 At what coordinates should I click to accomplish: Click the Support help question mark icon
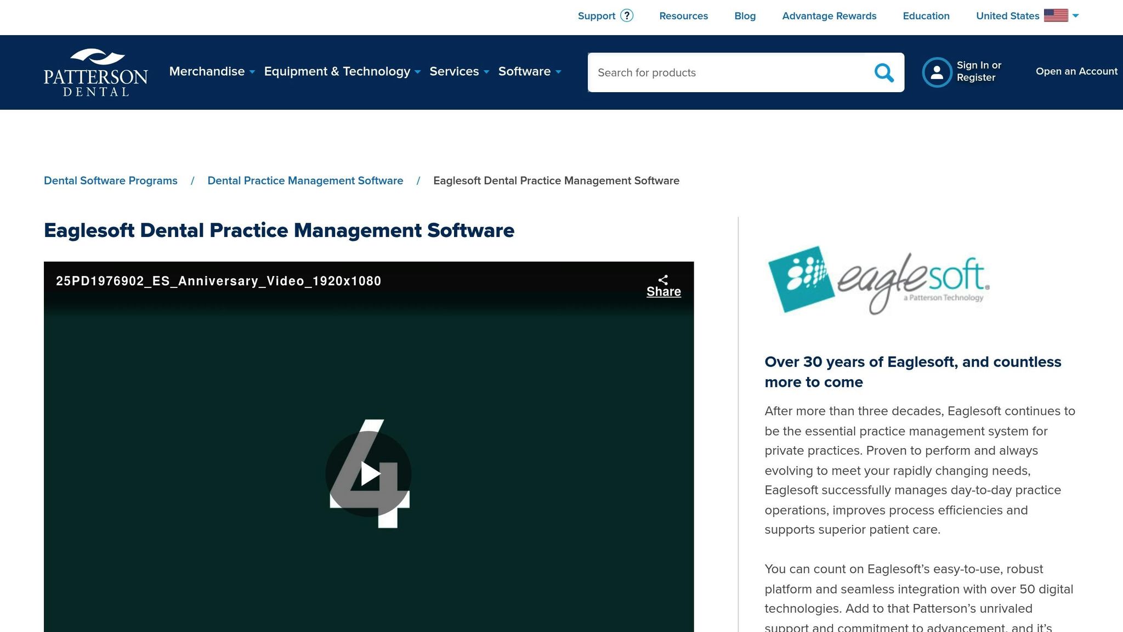(x=627, y=16)
